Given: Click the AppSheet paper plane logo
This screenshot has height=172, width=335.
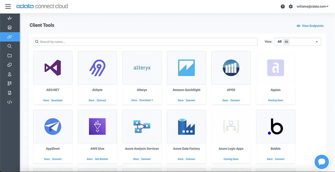Looking at the screenshot, I should tap(53, 126).
